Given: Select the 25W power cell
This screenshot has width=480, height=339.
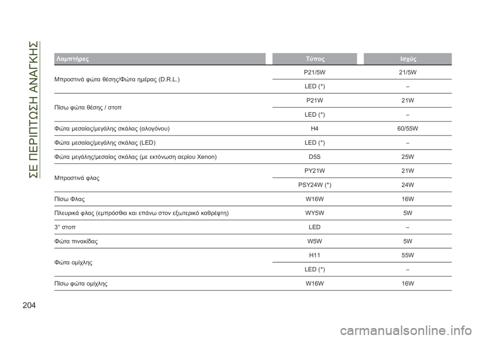Looking at the screenshot, I should 408,157.
